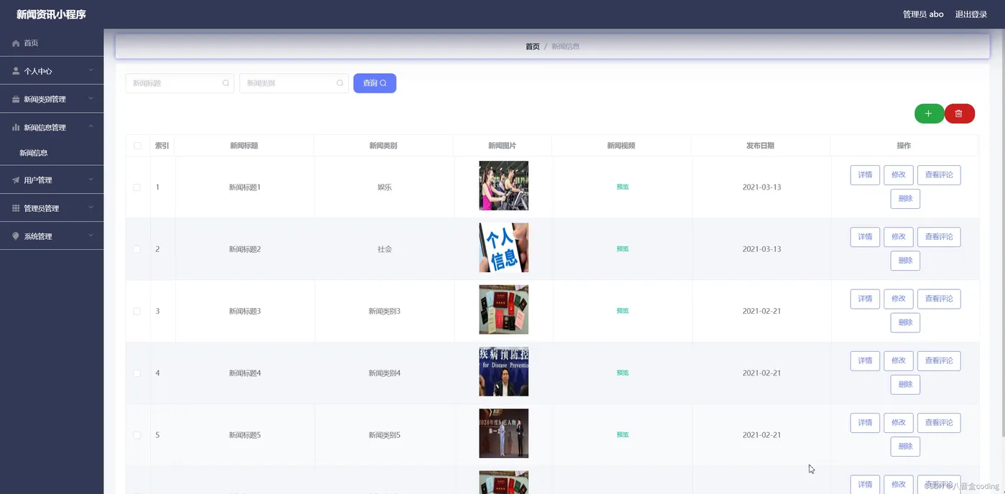Expand the 新闻类别管理 chevron
Screen dimensions: 1005x494
91,98
